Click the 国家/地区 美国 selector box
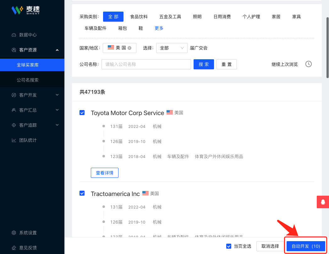The width and height of the screenshot is (329, 254). tap(120, 48)
